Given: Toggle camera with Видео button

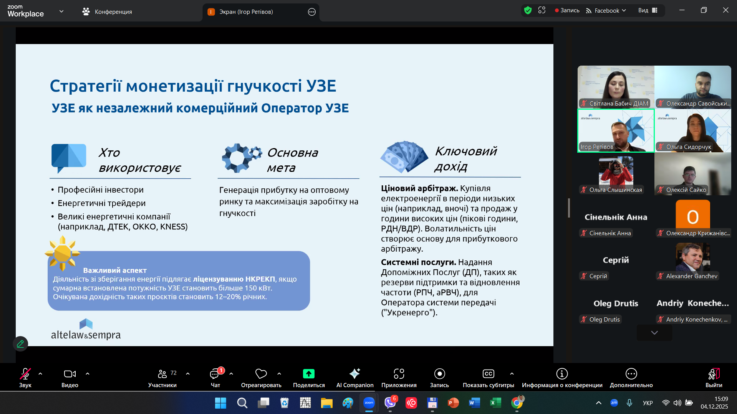Looking at the screenshot, I should (70, 378).
